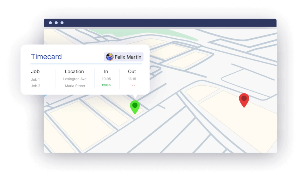Open the Maria Street location entry
Screen dimensions: 300x178
(x=75, y=86)
